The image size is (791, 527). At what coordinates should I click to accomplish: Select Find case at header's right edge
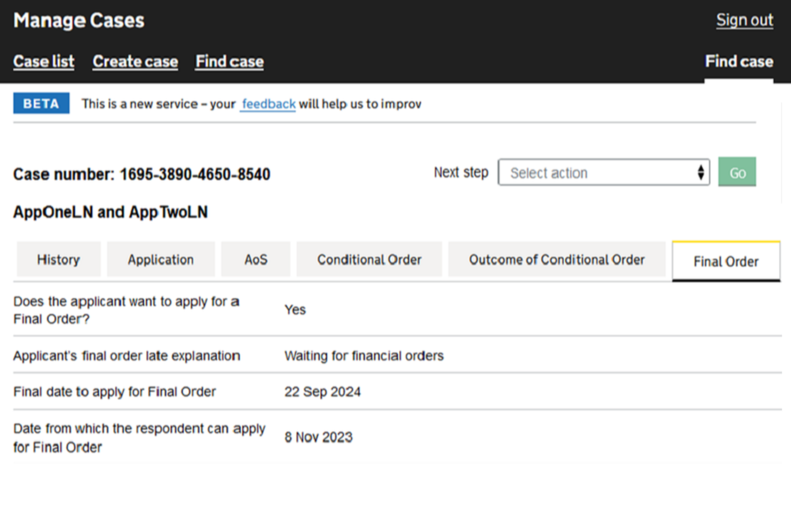738,62
